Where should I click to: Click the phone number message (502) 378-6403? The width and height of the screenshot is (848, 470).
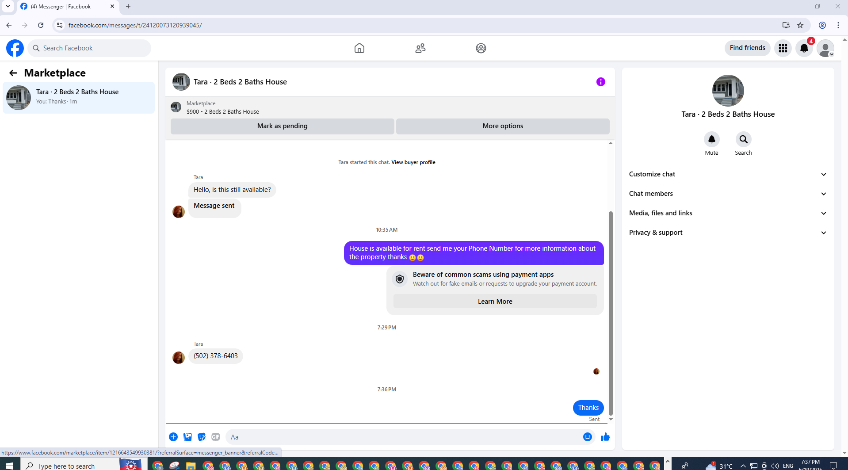[216, 356]
